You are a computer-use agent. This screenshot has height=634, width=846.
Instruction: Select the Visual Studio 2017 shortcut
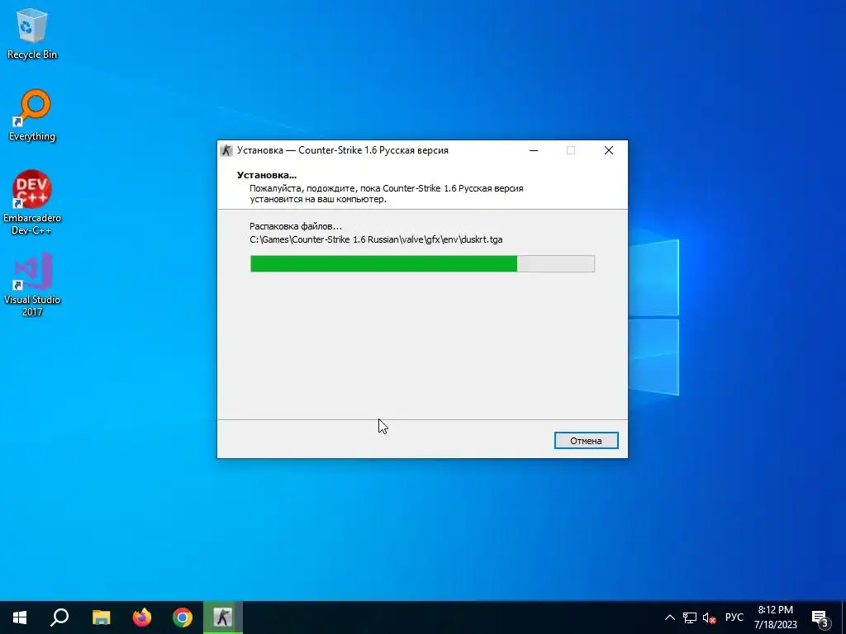(x=32, y=284)
